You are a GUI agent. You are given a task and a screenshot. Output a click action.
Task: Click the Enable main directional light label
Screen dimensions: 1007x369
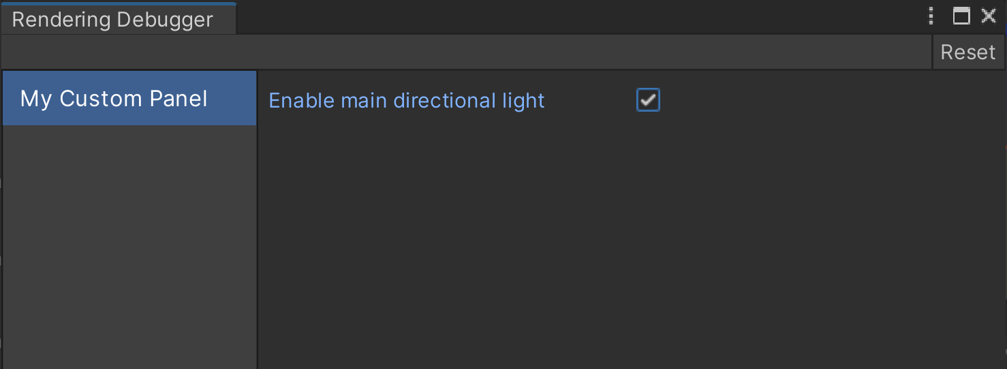[x=407, y=101]
